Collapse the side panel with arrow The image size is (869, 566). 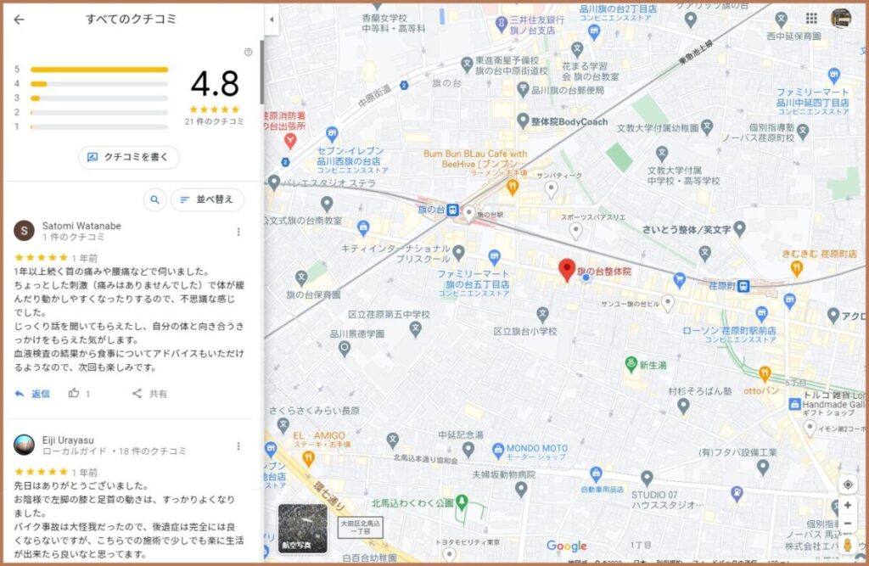271,20
